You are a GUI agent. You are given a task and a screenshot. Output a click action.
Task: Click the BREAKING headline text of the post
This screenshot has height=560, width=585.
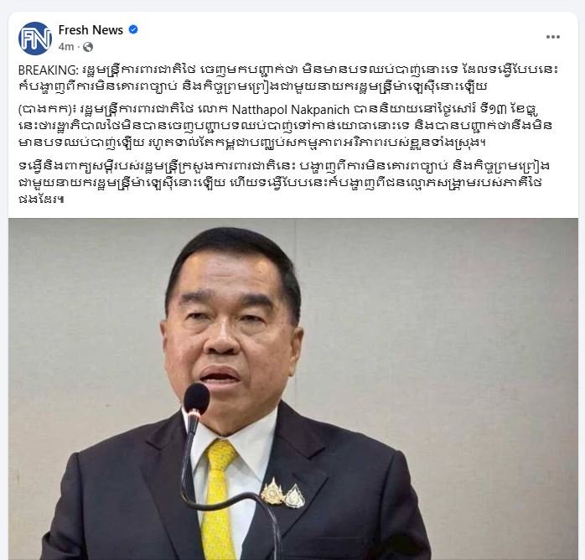click(288, 78)
